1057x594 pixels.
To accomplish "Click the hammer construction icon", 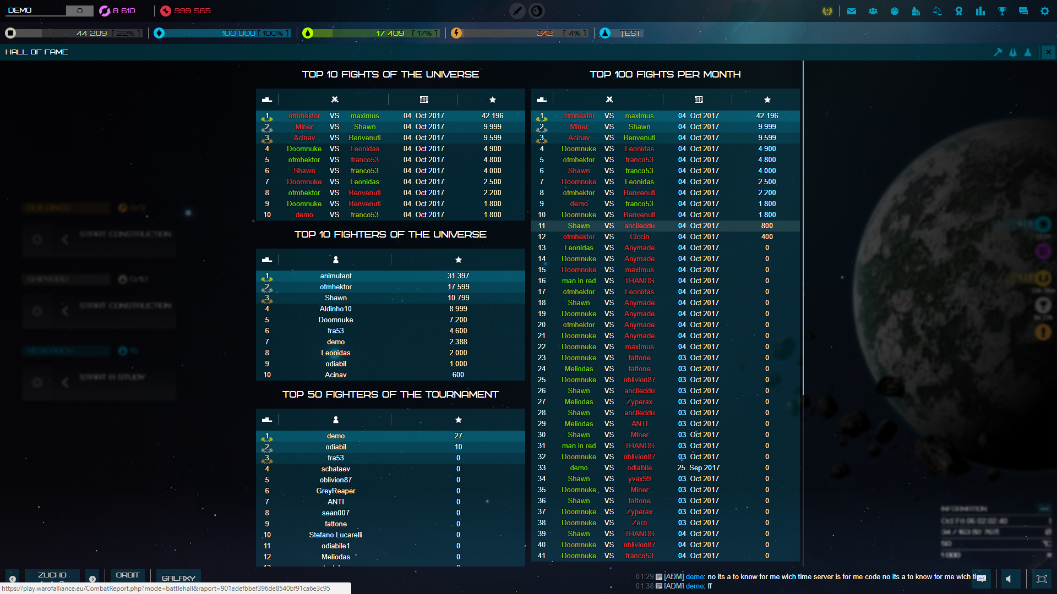I will pyautogui.click(x=998, y=52).
